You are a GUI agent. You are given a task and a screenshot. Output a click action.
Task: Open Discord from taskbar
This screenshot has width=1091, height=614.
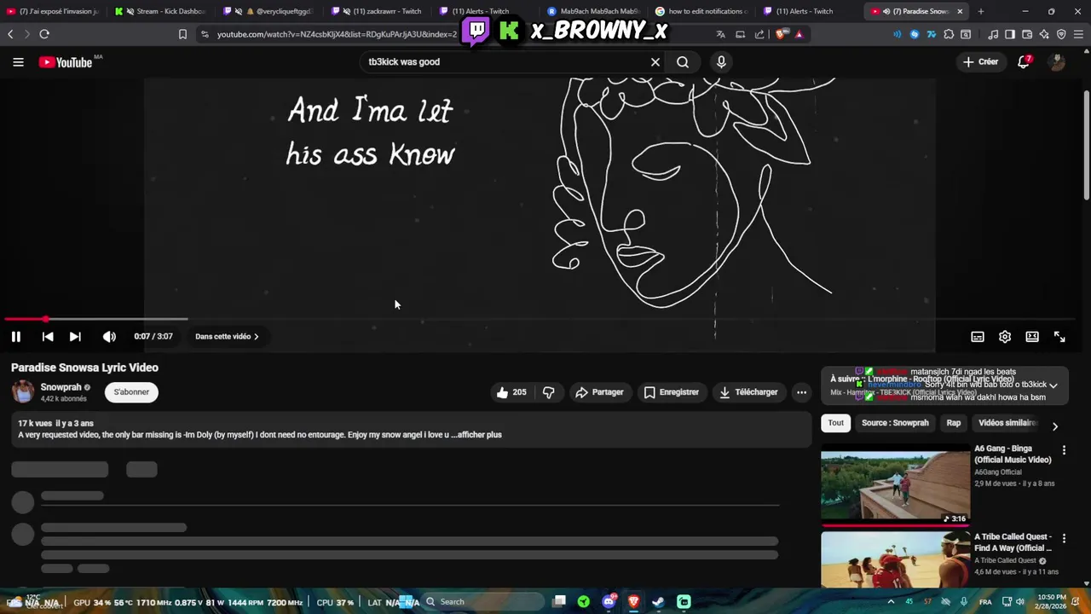[609, 602]
